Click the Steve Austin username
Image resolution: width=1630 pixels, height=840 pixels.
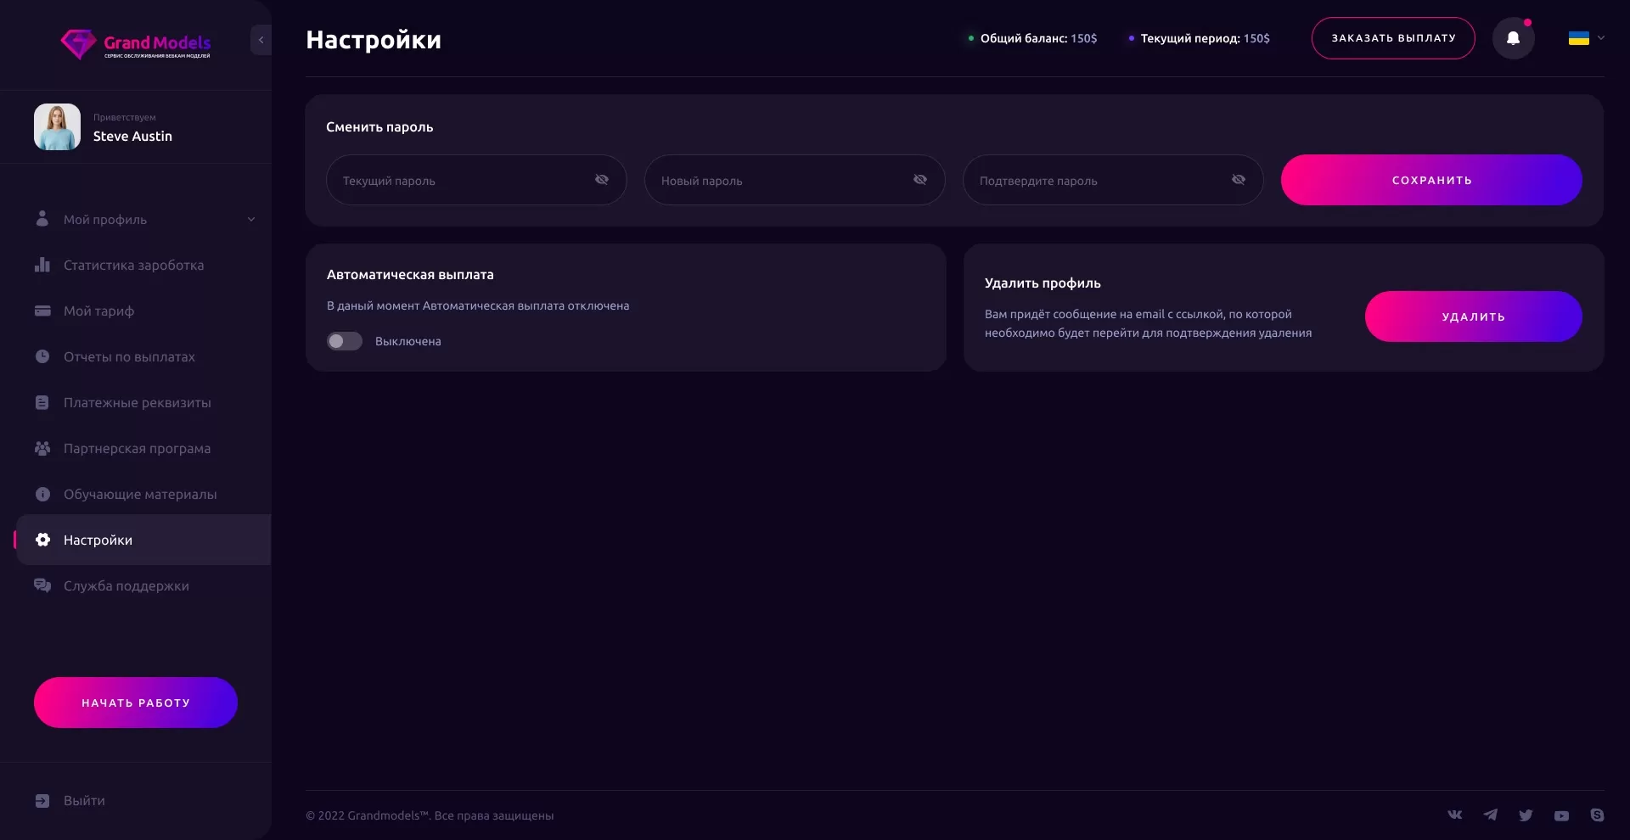pyautogui.click(x=132, y=137)
